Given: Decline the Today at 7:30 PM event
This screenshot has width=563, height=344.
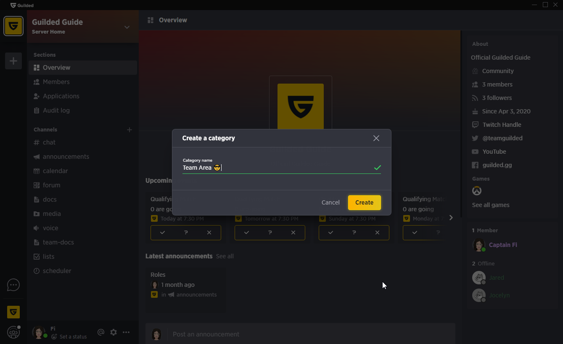Looking at the screenshot, I should pos(209,233).
